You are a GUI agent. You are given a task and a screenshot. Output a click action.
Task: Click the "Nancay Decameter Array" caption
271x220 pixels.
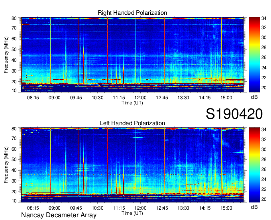pyautogui.click(x=59, y=215)
